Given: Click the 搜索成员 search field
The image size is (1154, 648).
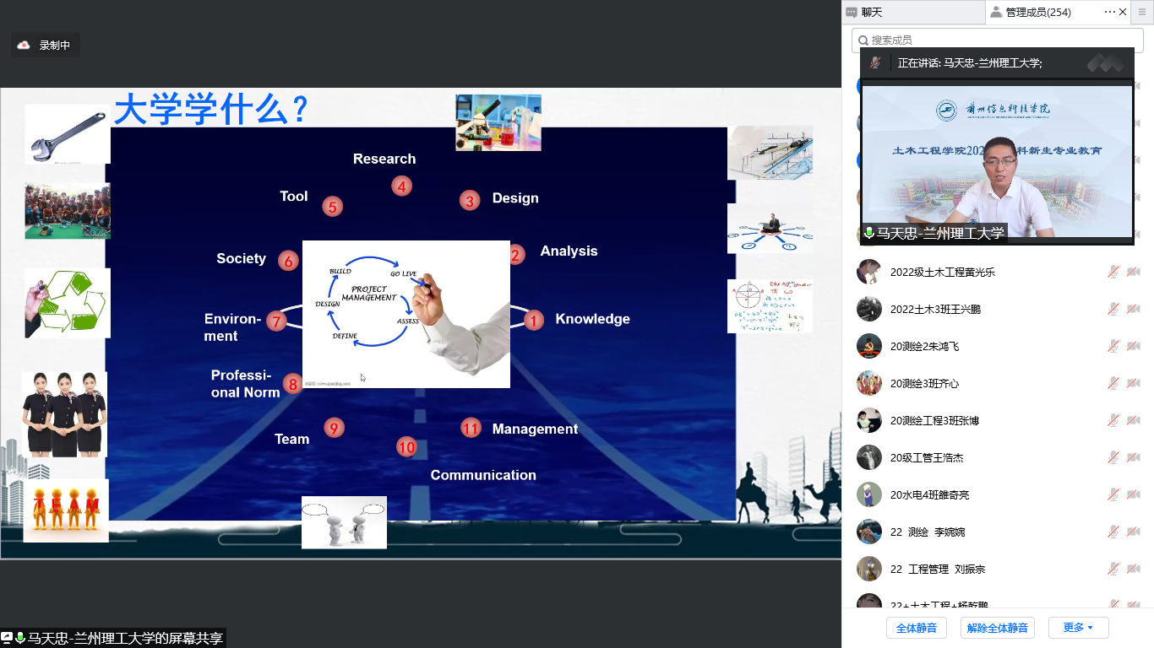Looking at the screenshot, I should click(x=997, y=40).
